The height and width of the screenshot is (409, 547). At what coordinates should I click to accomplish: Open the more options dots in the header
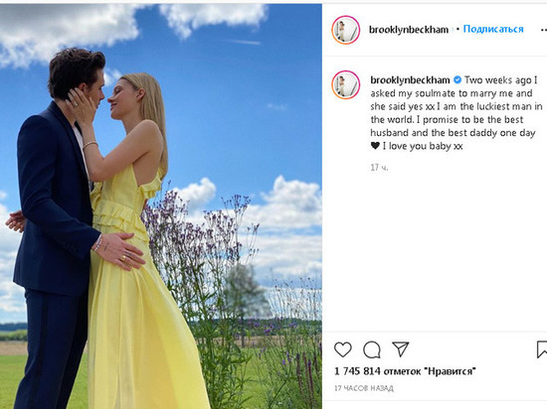543,31
